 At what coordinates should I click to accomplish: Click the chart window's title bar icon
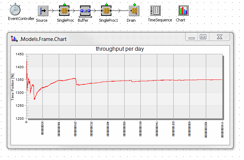pos(14,39)
